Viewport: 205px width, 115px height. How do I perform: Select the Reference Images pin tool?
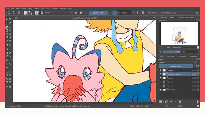coord(7,67)
